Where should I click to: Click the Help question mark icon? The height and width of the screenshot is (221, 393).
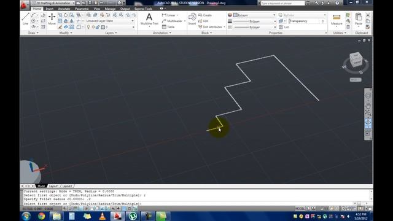(337, 3)
